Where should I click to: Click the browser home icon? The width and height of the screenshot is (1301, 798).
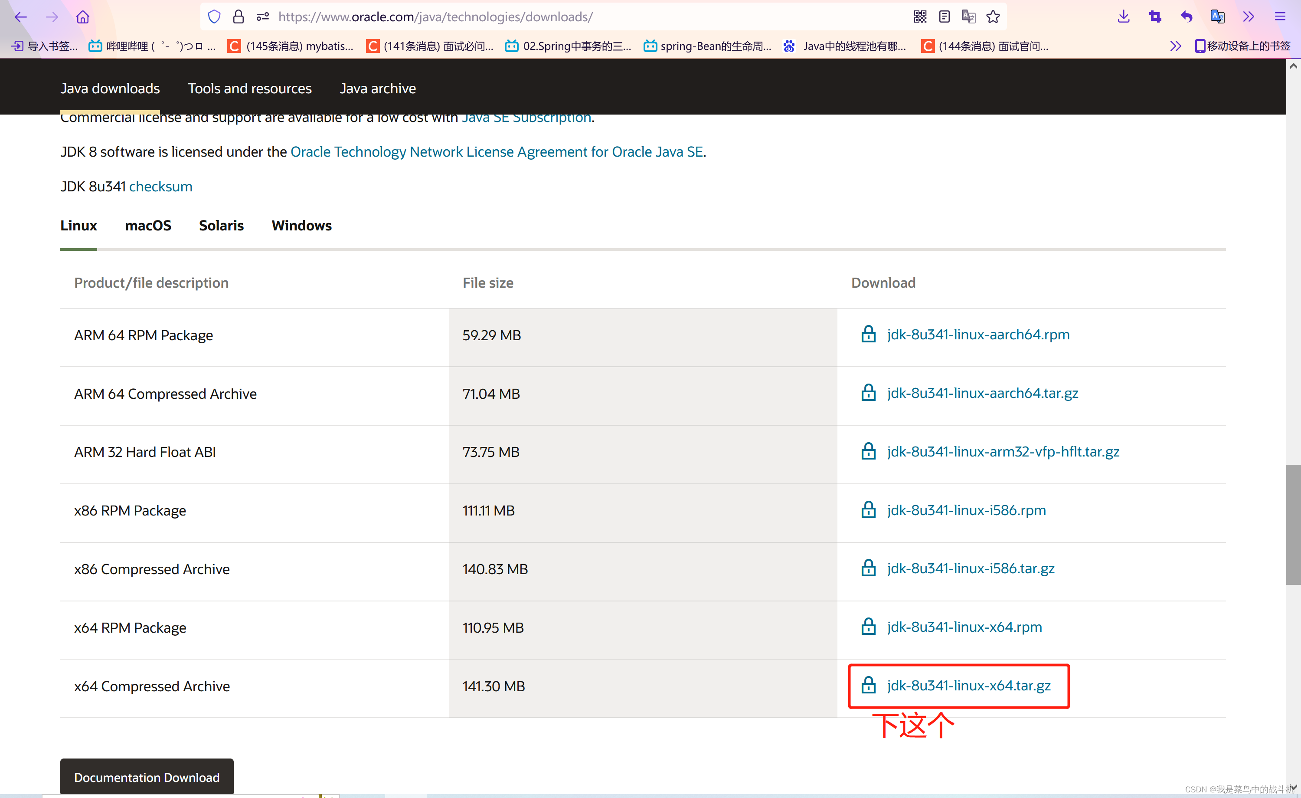pyautogui.click(x=83, y=17)
